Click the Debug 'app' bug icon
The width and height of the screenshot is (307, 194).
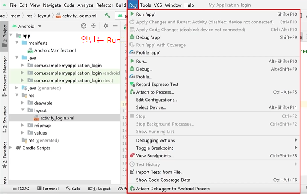coord(132,37)
